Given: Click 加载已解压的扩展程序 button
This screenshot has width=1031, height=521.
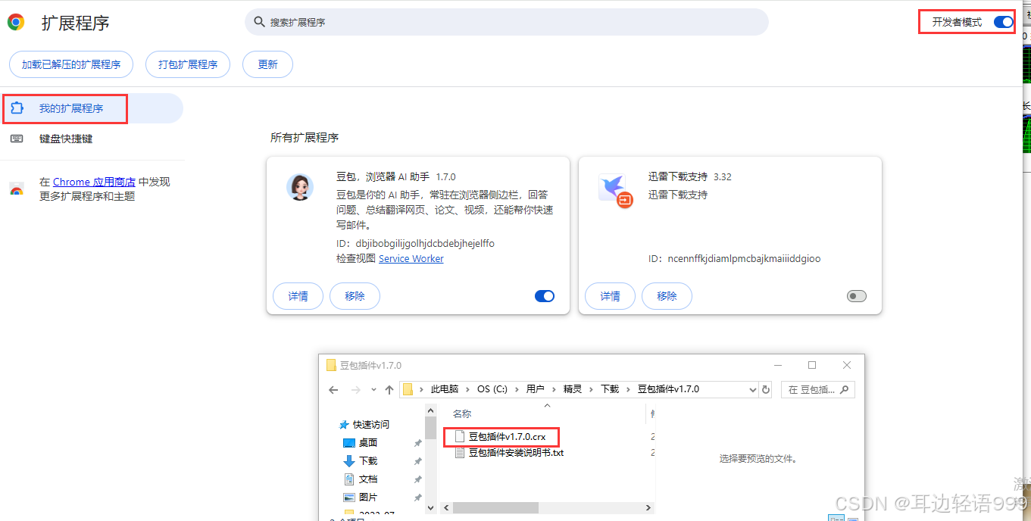Looking at the screenshot, I should coord(71,64).
